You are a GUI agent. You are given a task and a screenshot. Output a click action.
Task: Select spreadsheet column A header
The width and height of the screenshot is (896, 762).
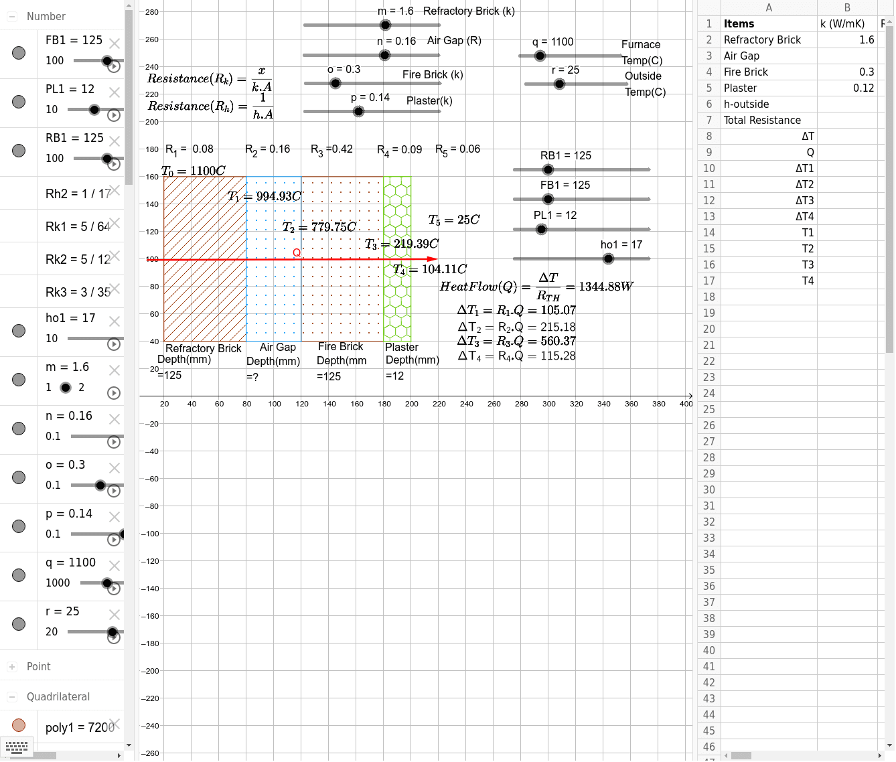tap(768, 8)
